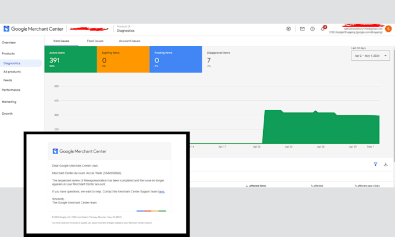Open the settings gear icon

(289, 29)
